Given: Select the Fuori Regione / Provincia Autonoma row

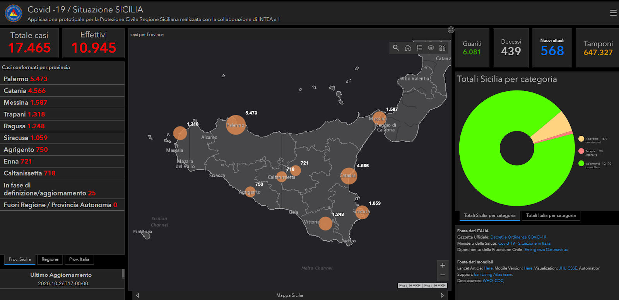Looking at the screenshot, I should click(x=62, y=205).
